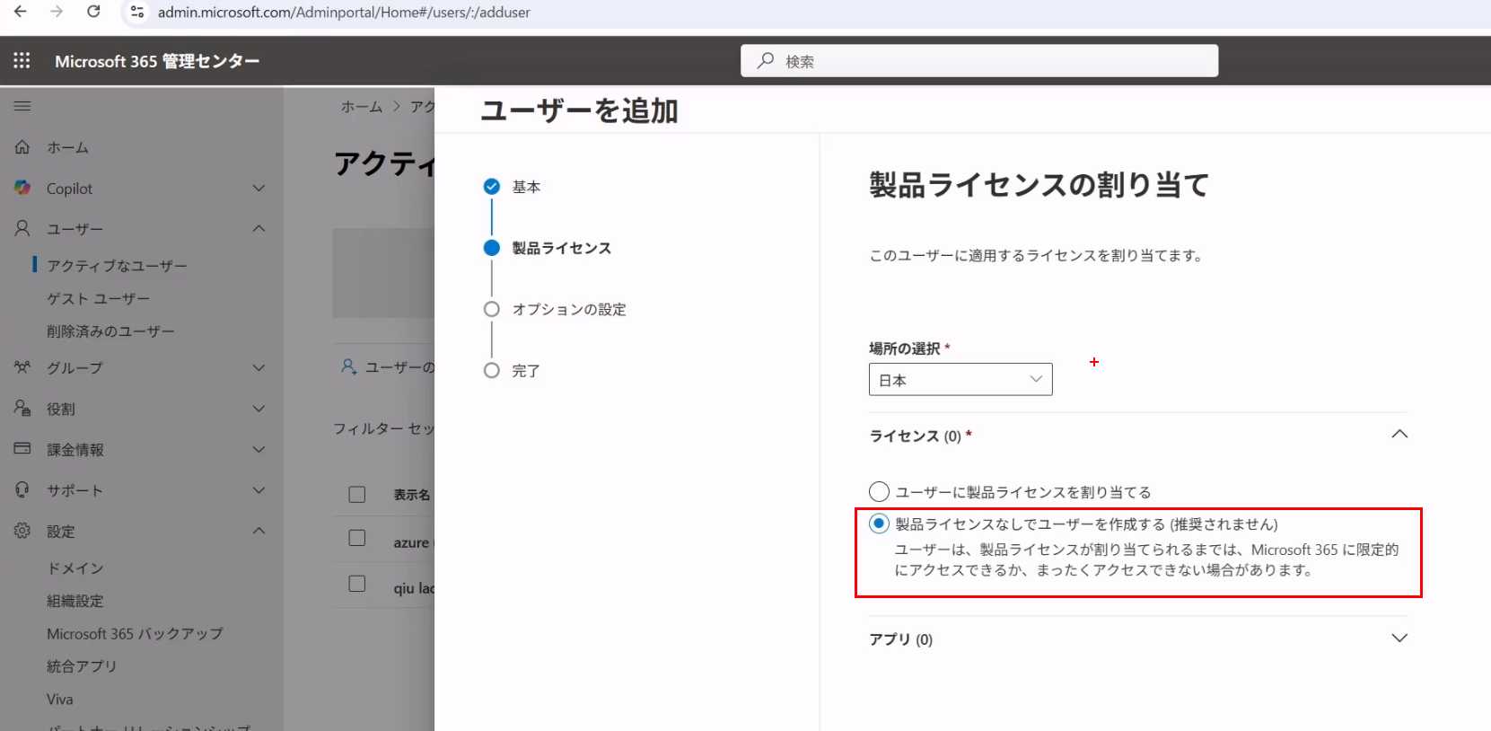1491x731 pixels.
Task: Click the 課金情報 billing card icon
Action: 22,449
